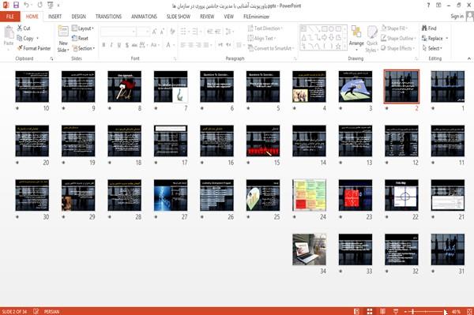Click the Slide Sorter view icon

[x=370, y=311]
